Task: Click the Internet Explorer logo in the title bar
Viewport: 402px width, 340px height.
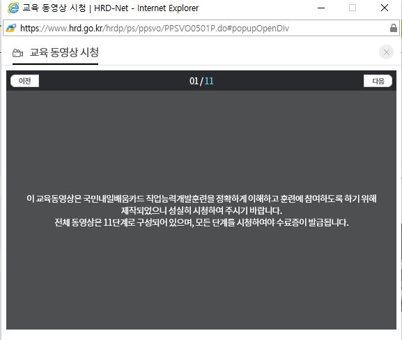Action: coord(13,8)
